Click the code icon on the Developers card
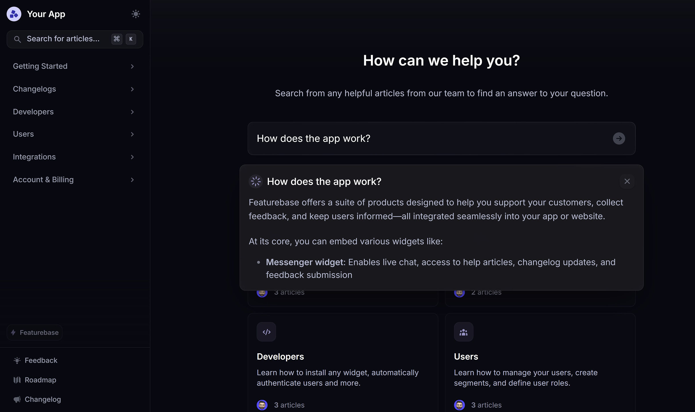Viewport: 695px width, 412px height. point(266,332)
